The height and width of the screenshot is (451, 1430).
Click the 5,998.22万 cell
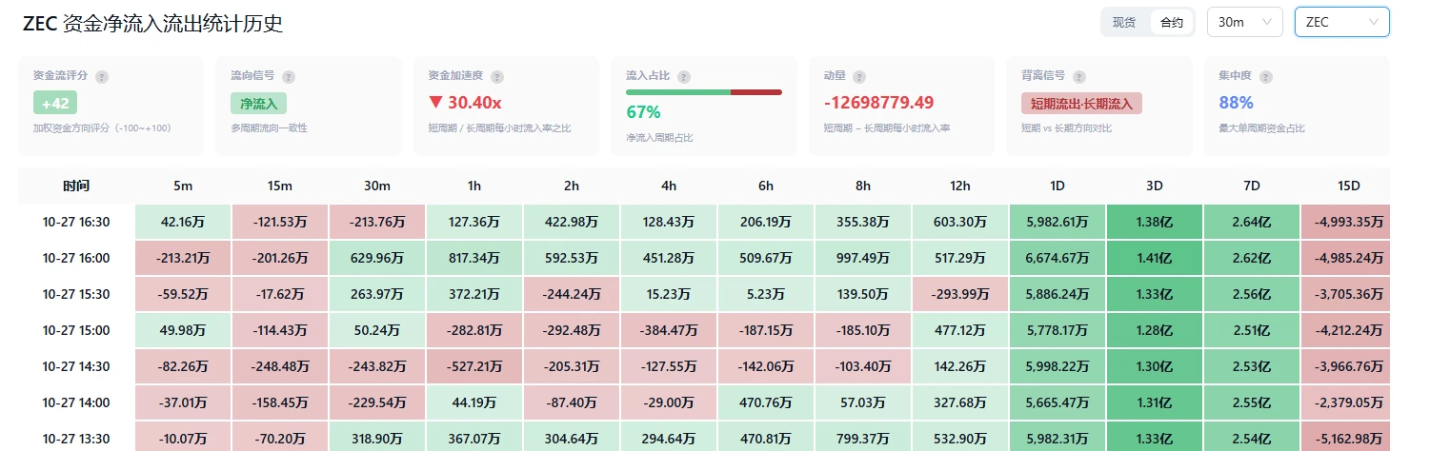(1057, 366)
